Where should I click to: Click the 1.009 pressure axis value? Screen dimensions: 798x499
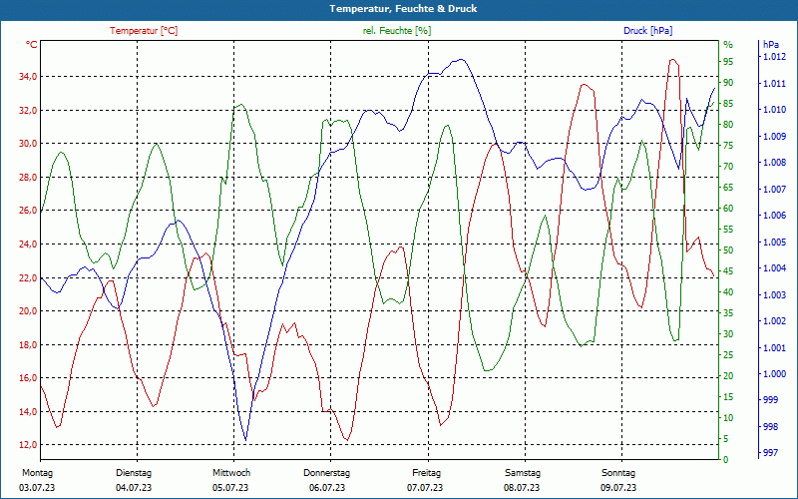[774, 136]
